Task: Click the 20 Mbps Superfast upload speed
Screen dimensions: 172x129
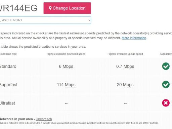Action: click(125, 85)
